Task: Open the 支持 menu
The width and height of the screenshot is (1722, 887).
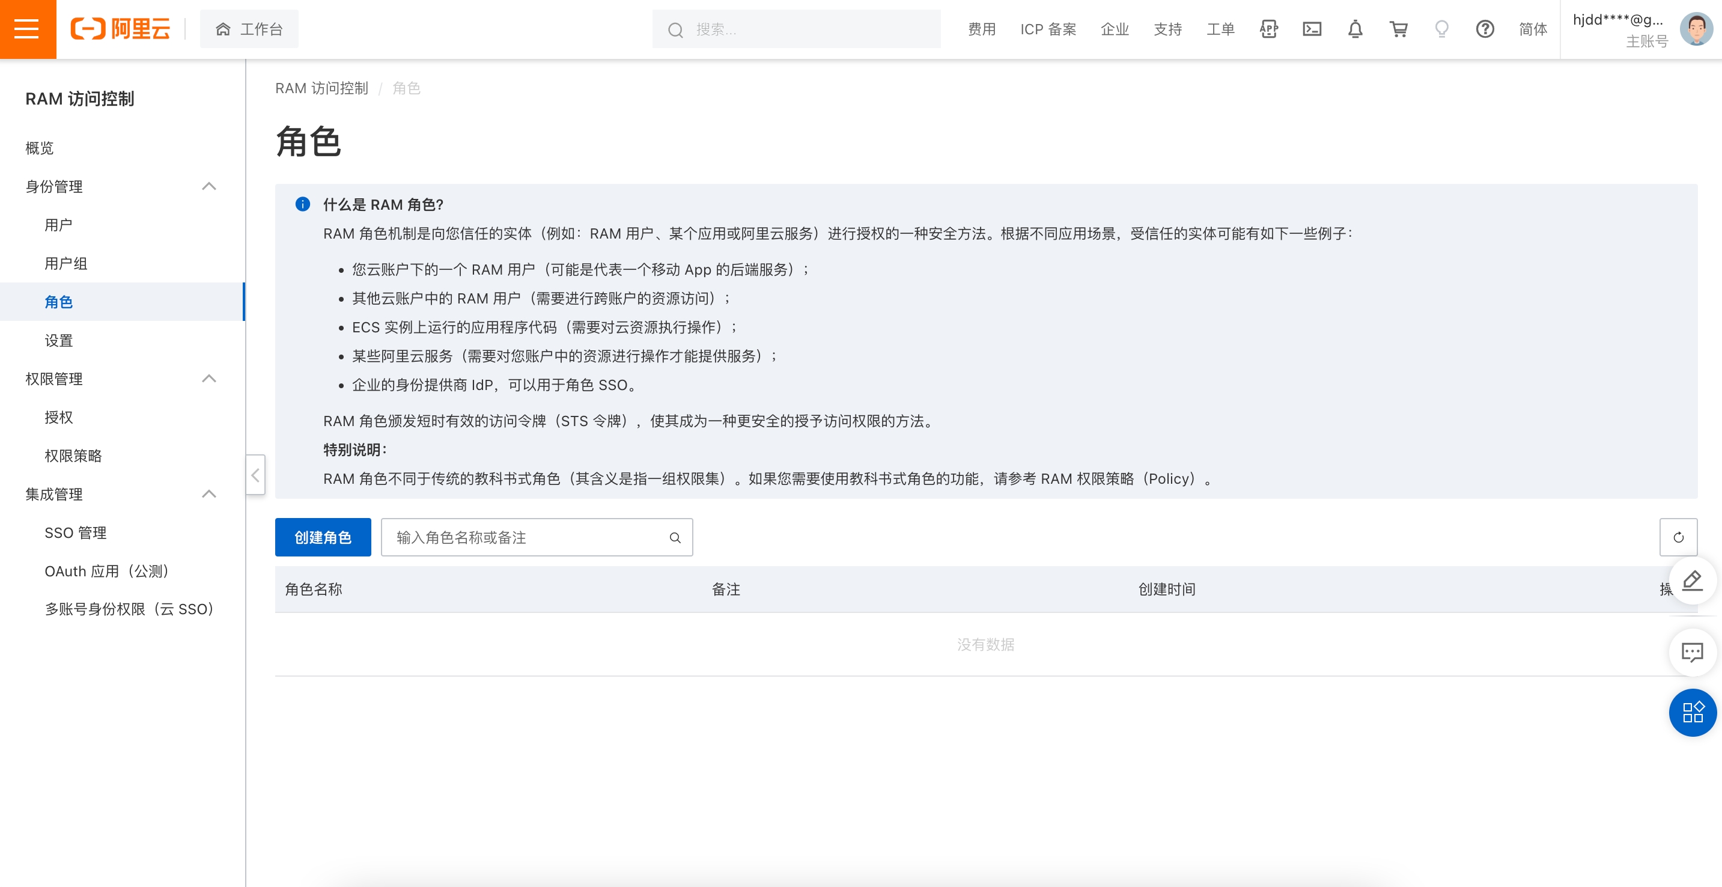Action: pos(1167,29)
